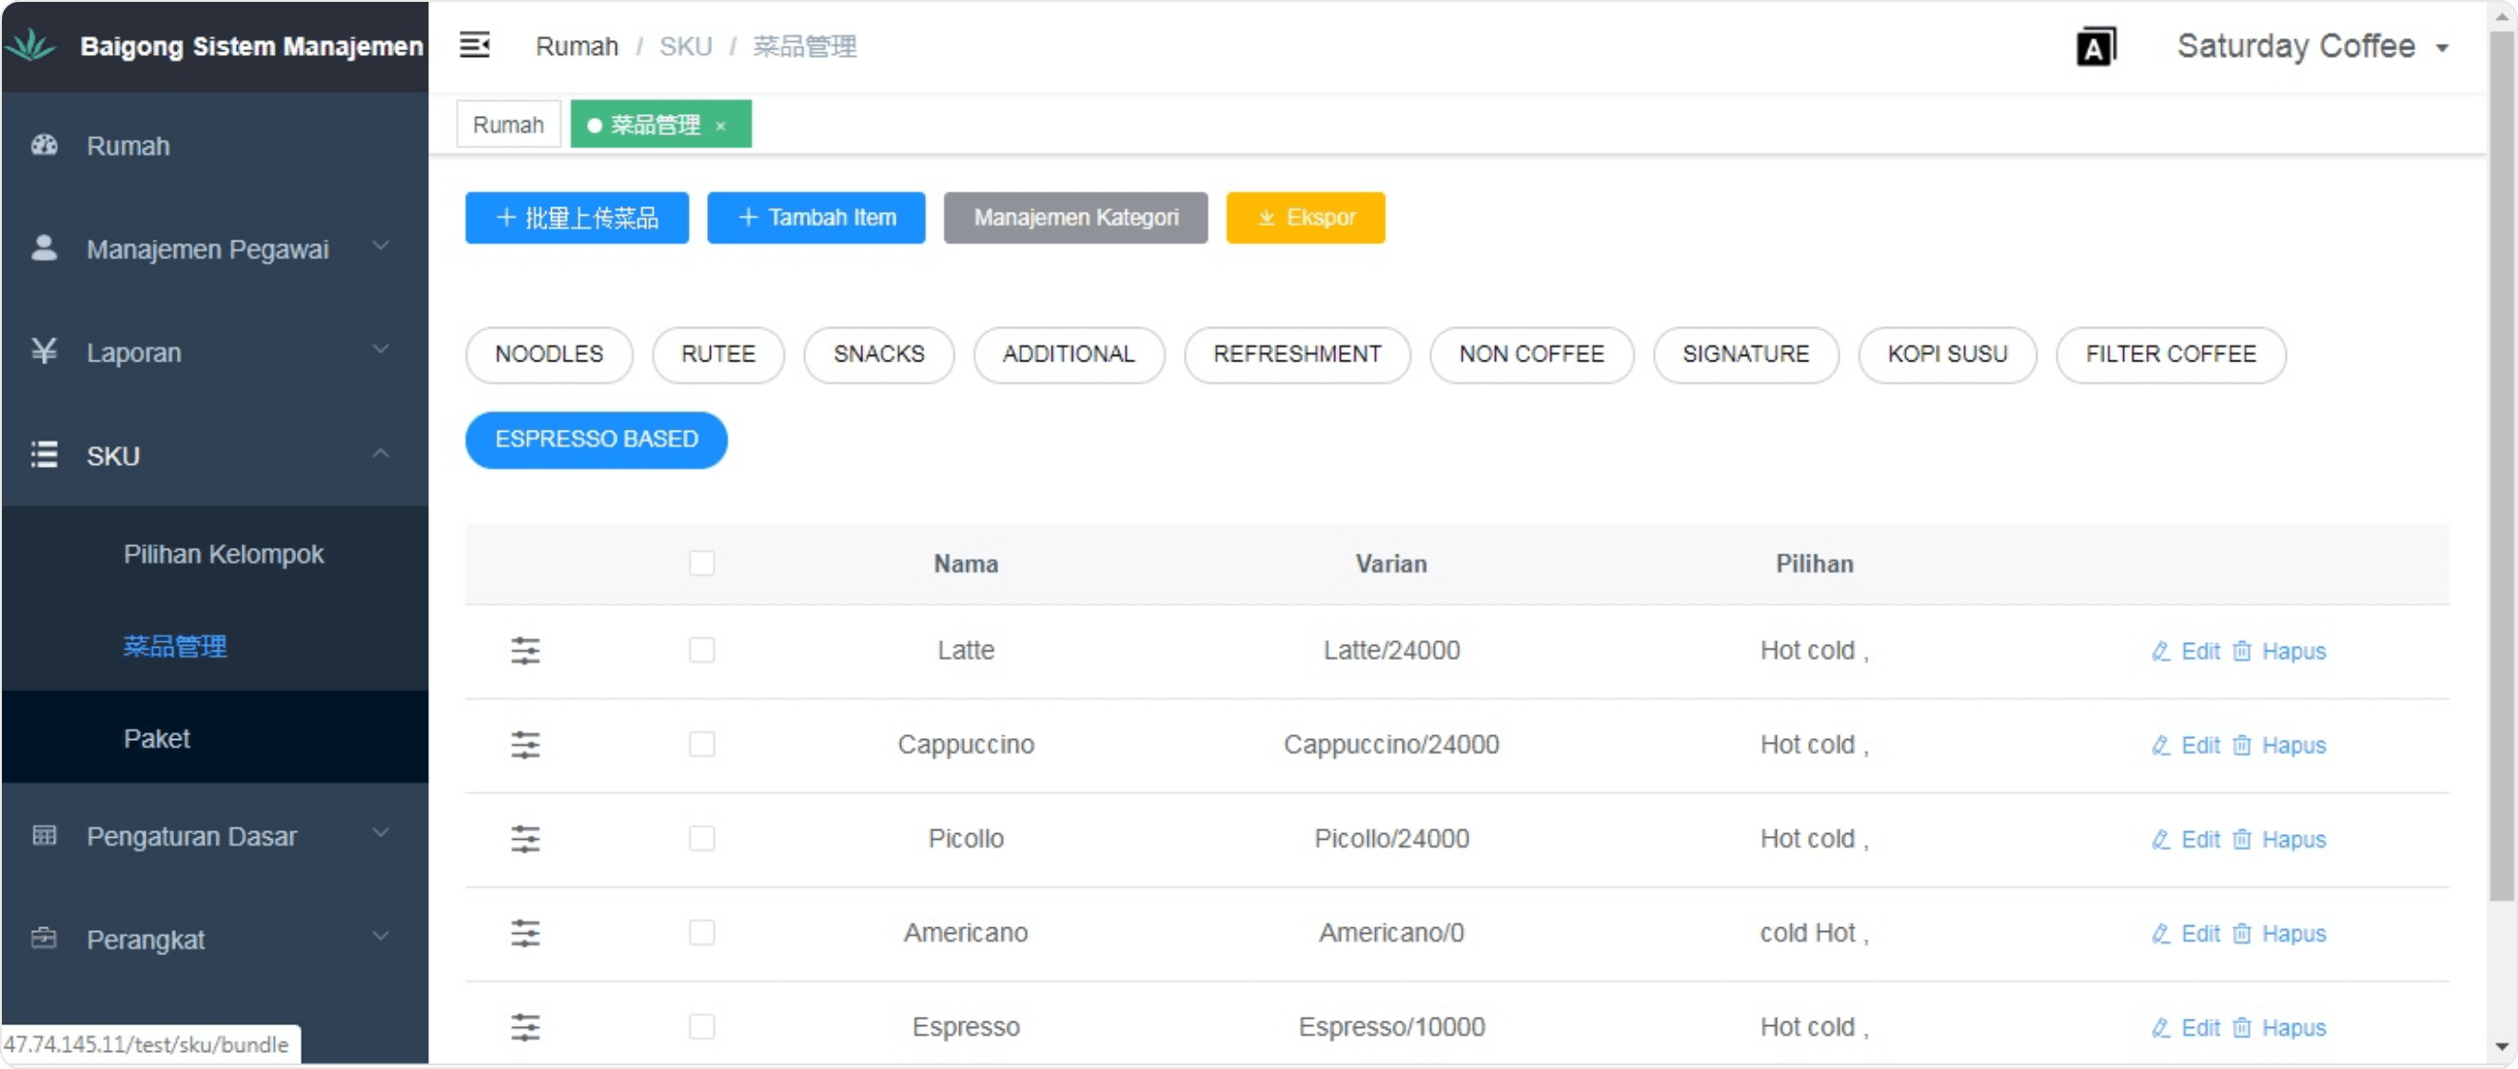Click the trash delete icon for Picollo

point(2242,839)
